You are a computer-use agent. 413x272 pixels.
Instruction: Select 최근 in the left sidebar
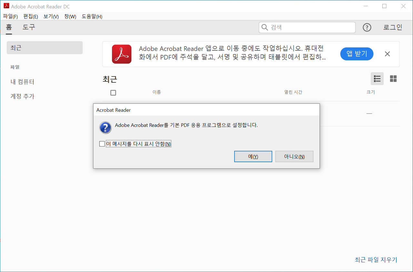pos(45,48)
